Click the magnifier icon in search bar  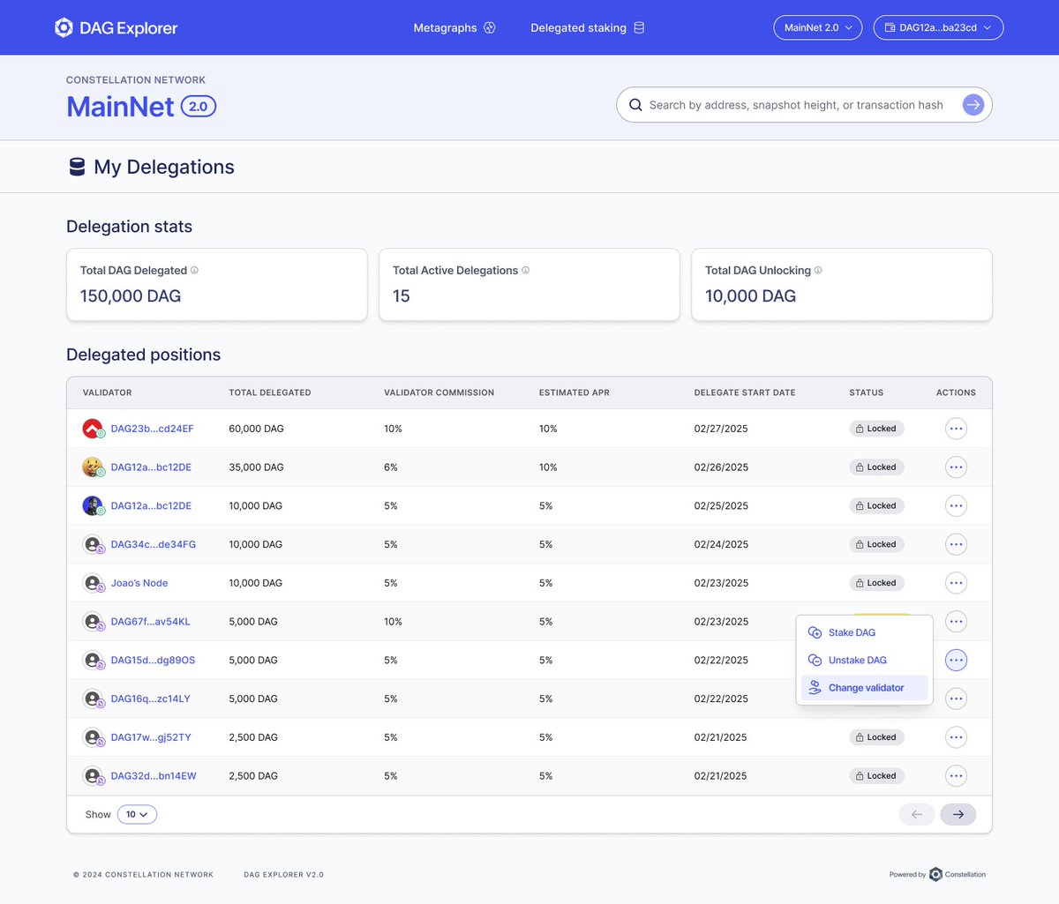coord(635,105)
